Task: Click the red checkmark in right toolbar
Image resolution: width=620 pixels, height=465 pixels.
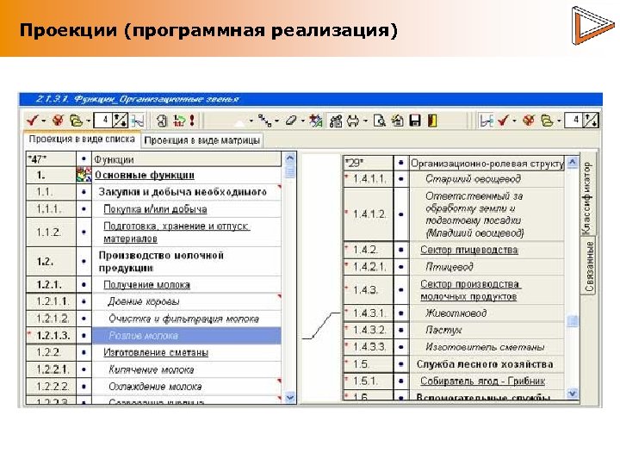Action: pos(503,120)
